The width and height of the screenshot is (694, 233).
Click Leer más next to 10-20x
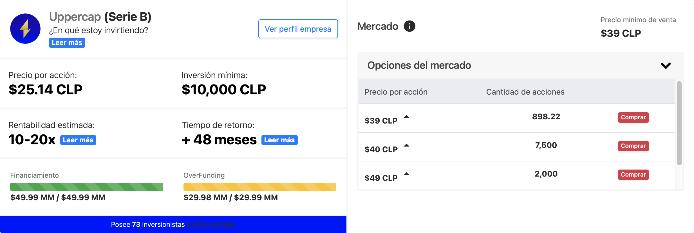(x=78, y=140)
